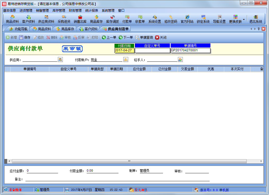Click the 应付金额 column header
Image resolution: width=269 pixels, height=195 pixels.
(x=139, y=69)
